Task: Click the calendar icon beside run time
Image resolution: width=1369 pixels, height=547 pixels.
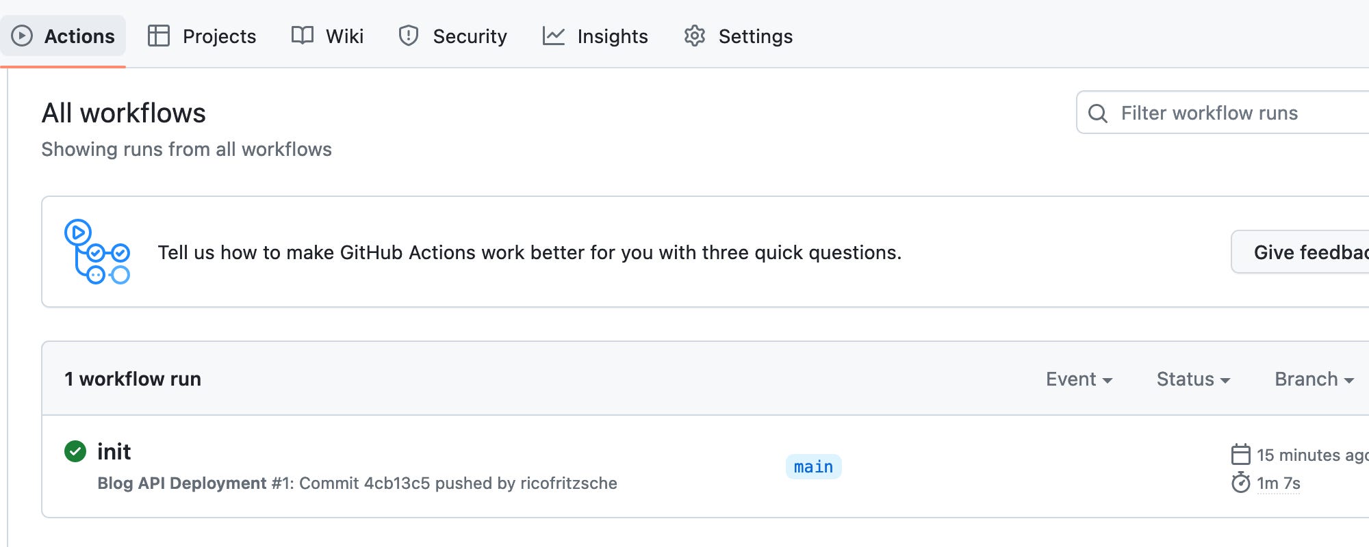Action: click(1241, 455)
